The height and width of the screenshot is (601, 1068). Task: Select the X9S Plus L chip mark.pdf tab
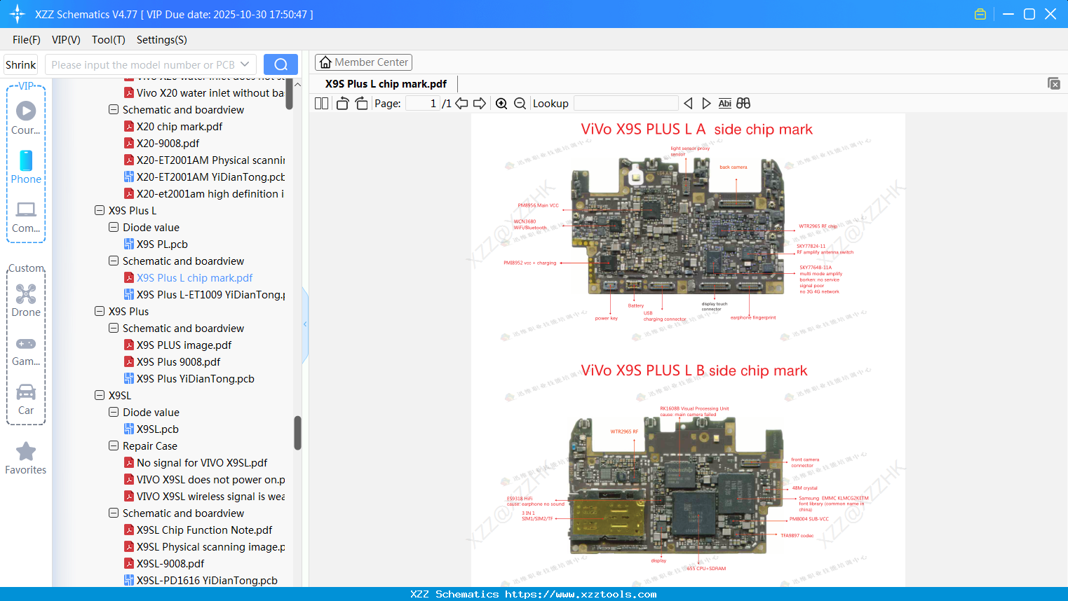[386, 84]
